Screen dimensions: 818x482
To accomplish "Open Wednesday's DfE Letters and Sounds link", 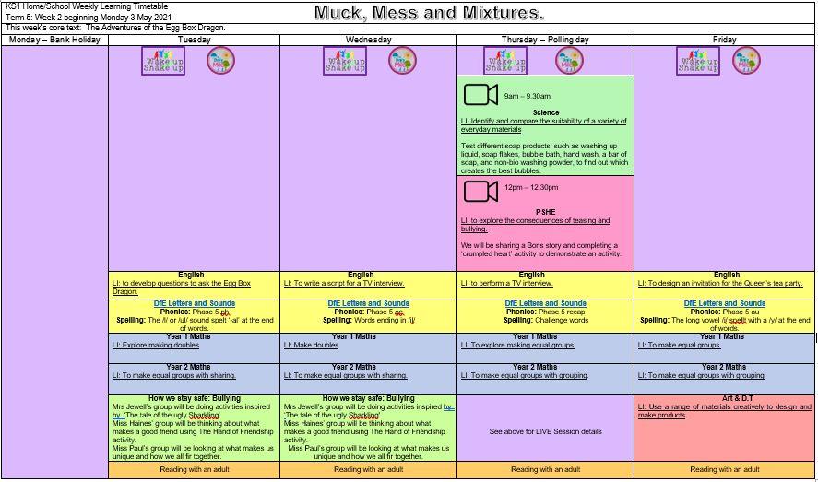I will point(368,303).
